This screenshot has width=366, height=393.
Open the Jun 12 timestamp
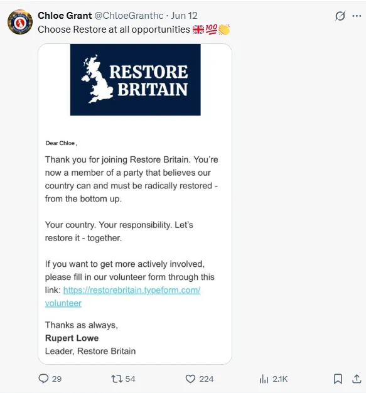pyautogui.click(x=184, y=16)
